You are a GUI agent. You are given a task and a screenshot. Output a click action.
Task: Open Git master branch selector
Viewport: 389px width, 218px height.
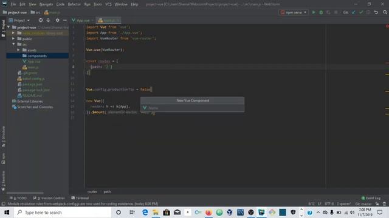(363, 204)
